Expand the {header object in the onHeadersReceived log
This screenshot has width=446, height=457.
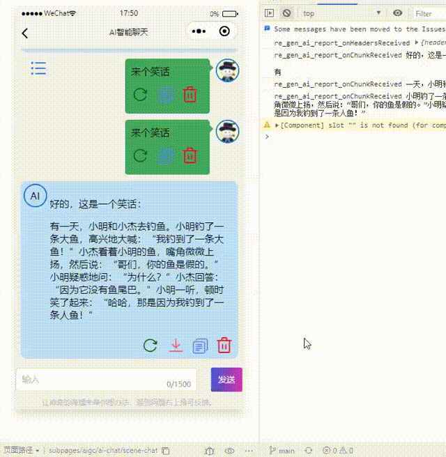pyautogui.click(x=417, y=42)
